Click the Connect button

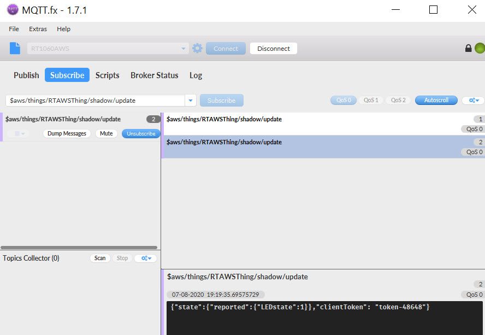point(226,48)
